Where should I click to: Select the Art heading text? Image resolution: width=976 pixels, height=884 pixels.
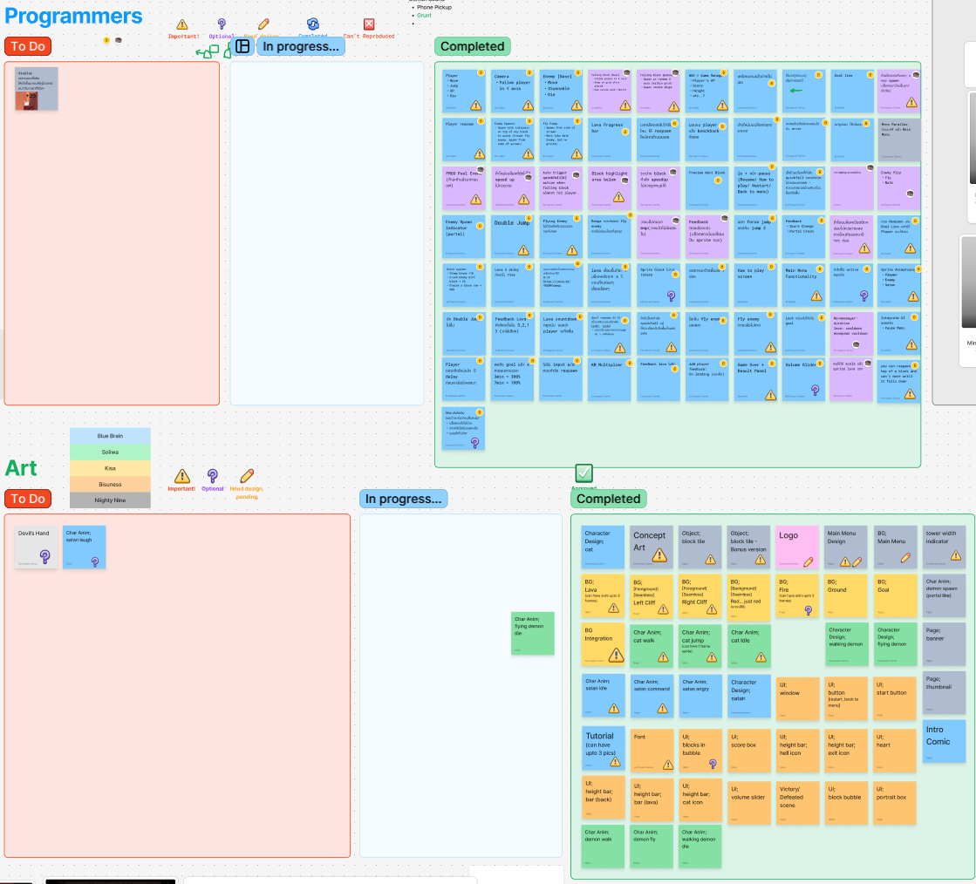(x=21, y=468)
